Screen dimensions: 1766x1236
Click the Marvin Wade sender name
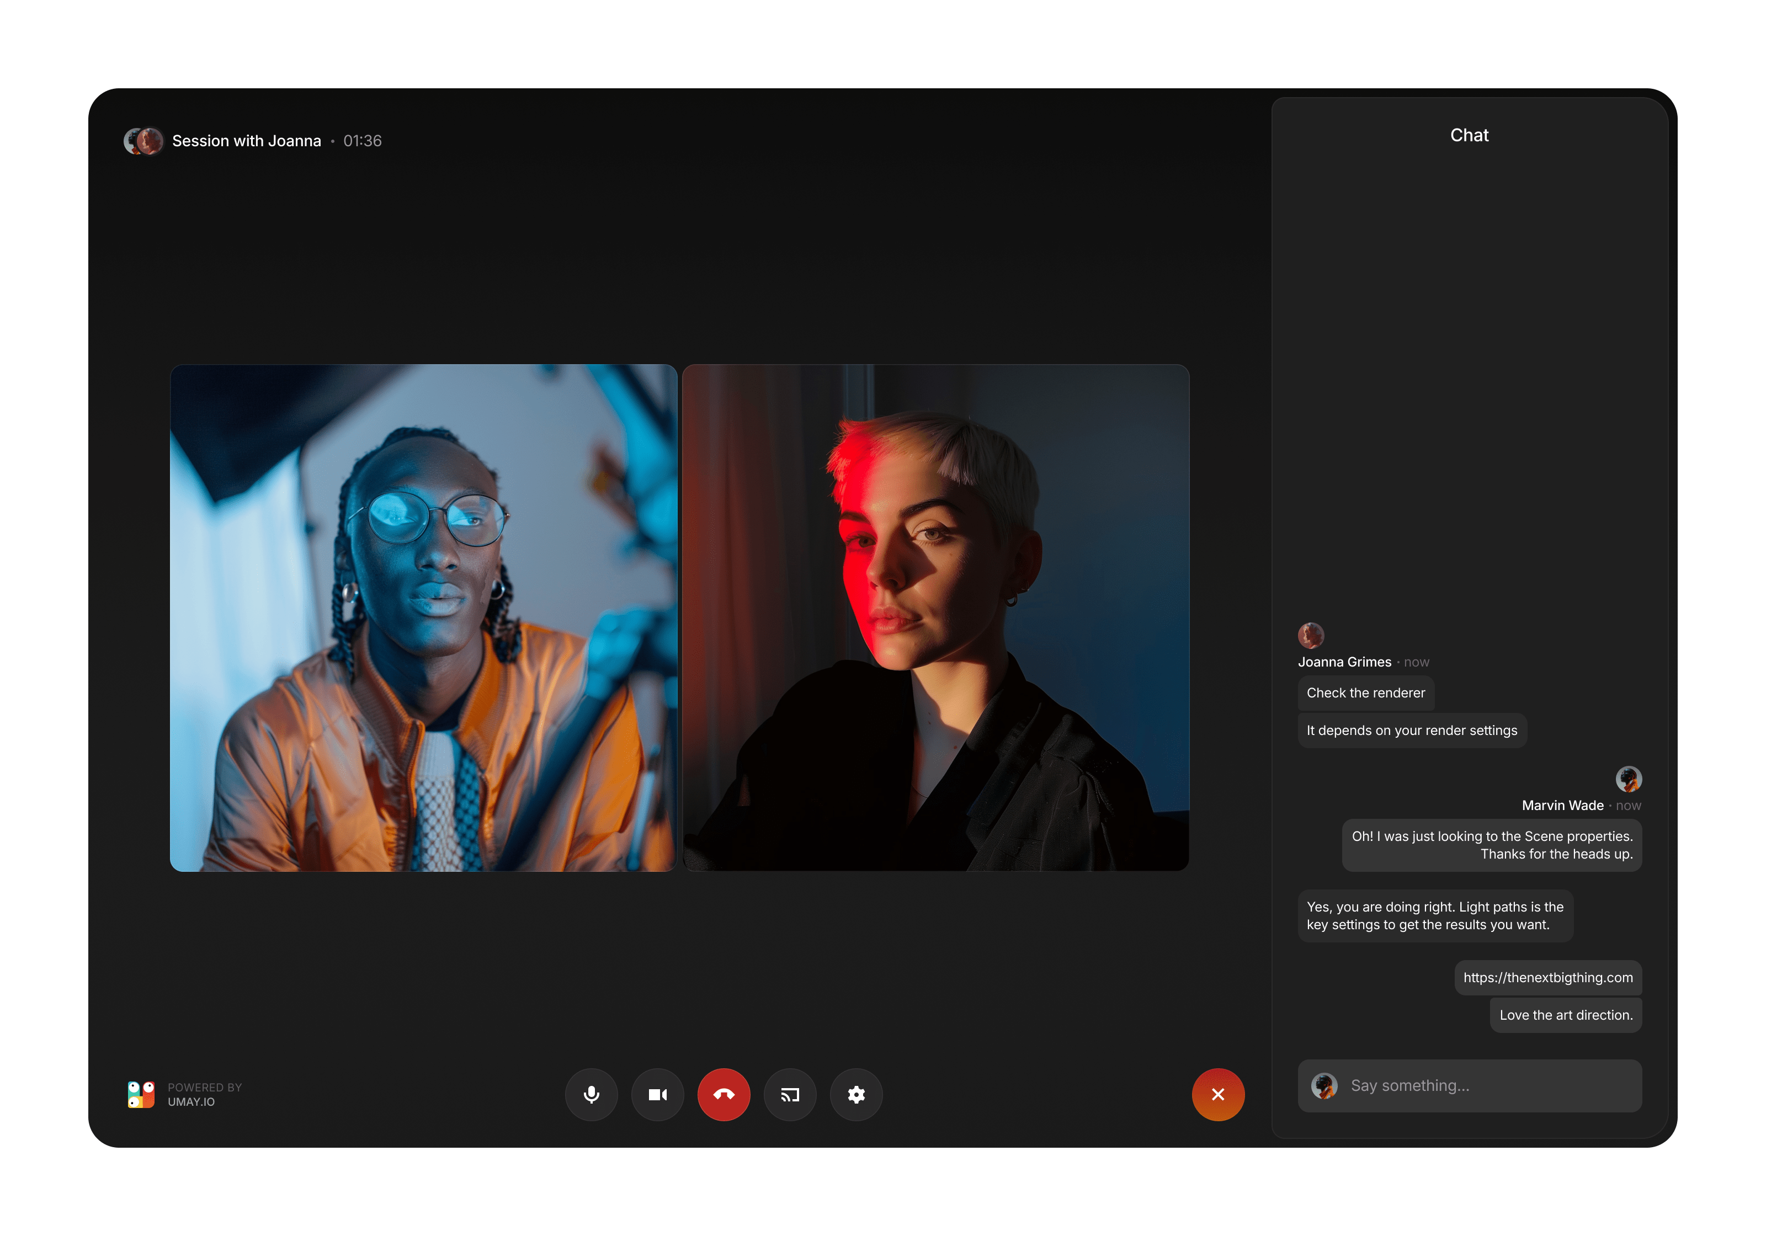pyautogui.click(x=1562, y=805)
